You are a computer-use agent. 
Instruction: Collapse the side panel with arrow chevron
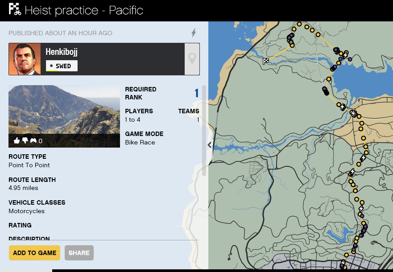click(210, 145)
